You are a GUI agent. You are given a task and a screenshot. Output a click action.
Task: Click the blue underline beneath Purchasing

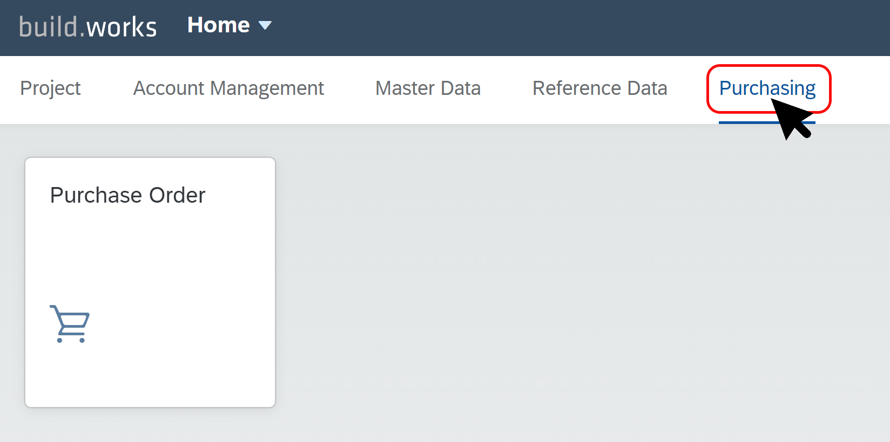(x=767, y=122)
